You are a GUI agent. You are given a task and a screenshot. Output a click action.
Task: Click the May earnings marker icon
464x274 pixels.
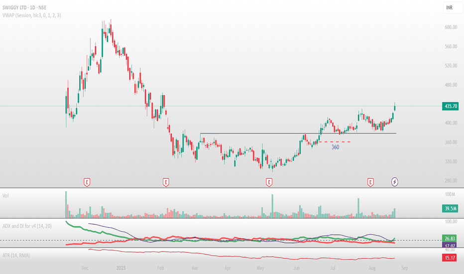pyautogui.click(x=269, y=182)
